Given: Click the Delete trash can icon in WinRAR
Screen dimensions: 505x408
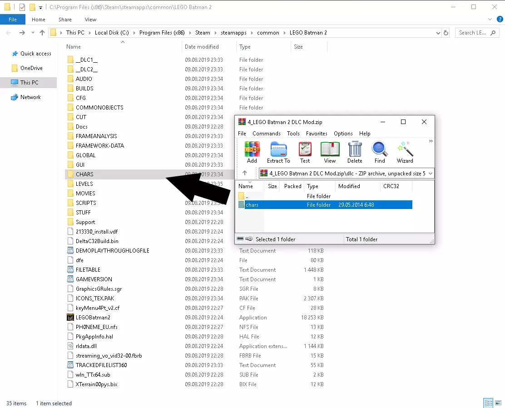Looking at the screenshot, I should 355,153.
